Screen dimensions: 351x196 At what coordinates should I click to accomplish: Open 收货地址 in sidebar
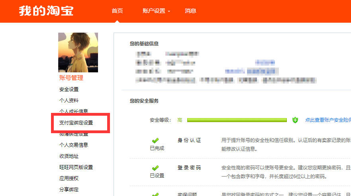coord(69,156)
